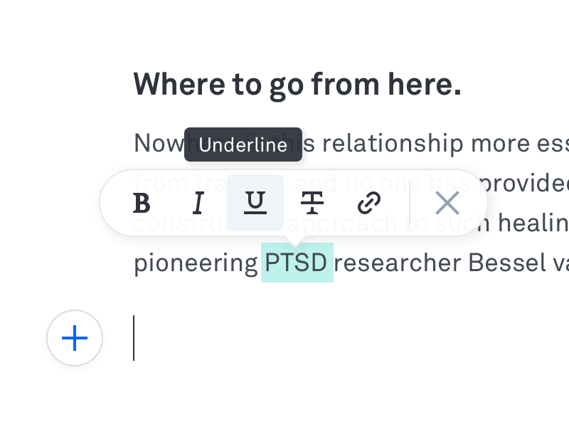Click the word 'pioneering' in the paragraph
The height and width of the screenshot is (427, 569).
click(x=196, y=263)
